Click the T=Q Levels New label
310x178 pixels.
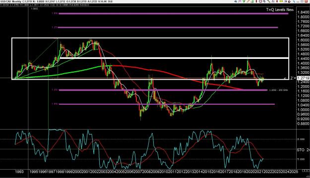pos(280,9)
